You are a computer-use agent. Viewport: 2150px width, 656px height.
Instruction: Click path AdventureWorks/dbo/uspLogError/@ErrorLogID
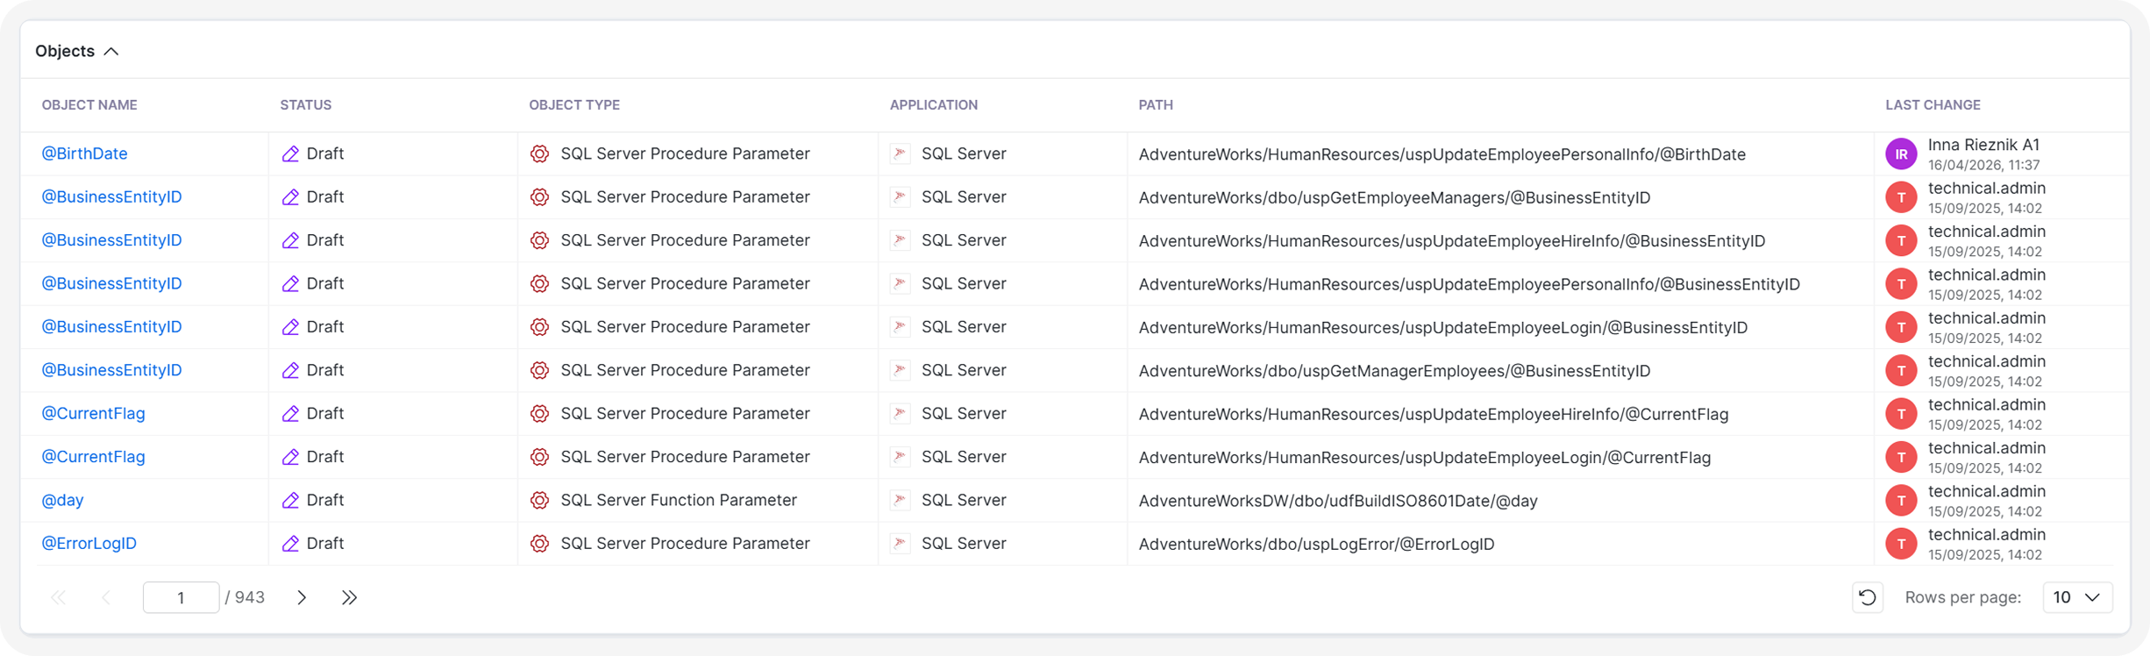pos(1316,544)
